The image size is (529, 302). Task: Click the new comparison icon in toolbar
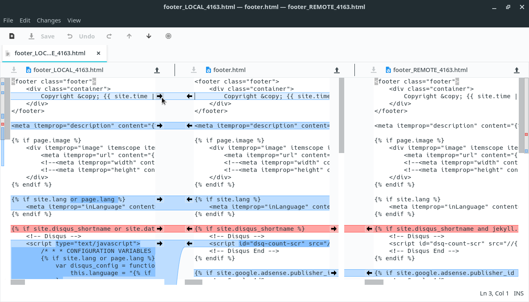pos(12,36)
